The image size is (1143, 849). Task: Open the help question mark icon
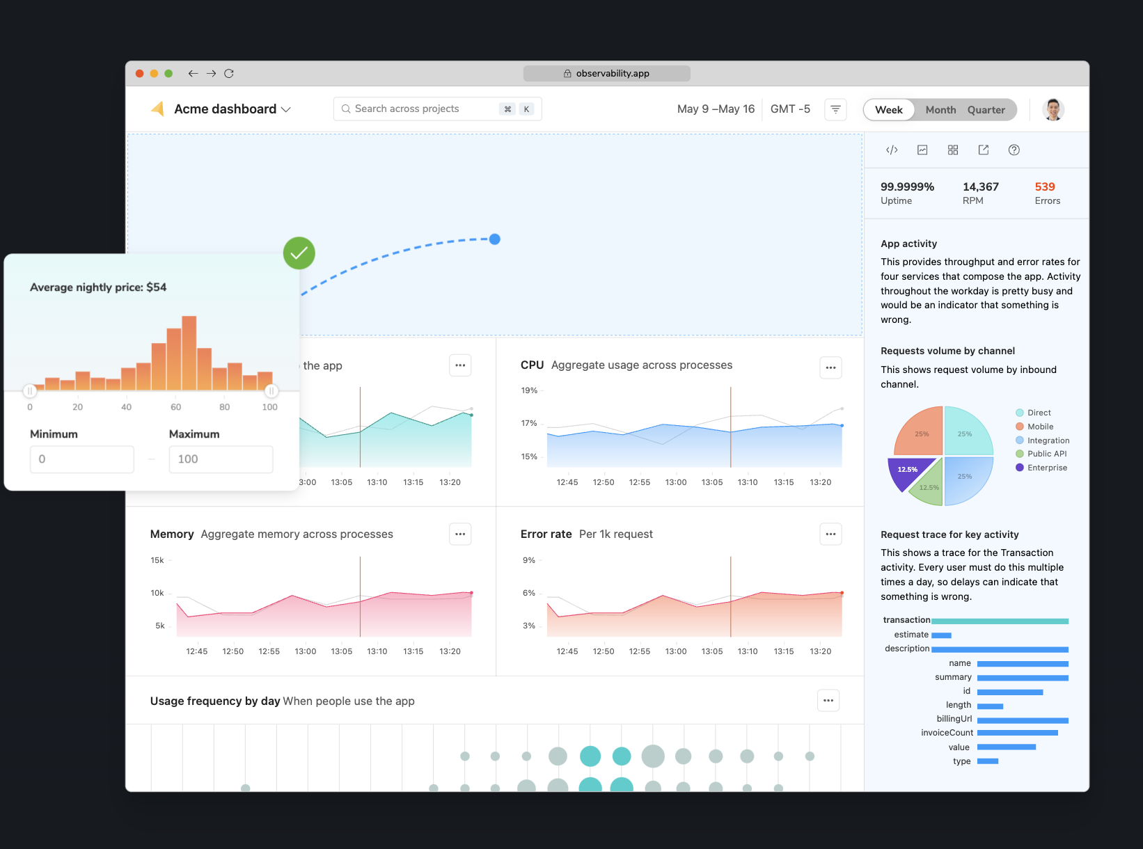pyautogui.click(x=1014, y=150)
